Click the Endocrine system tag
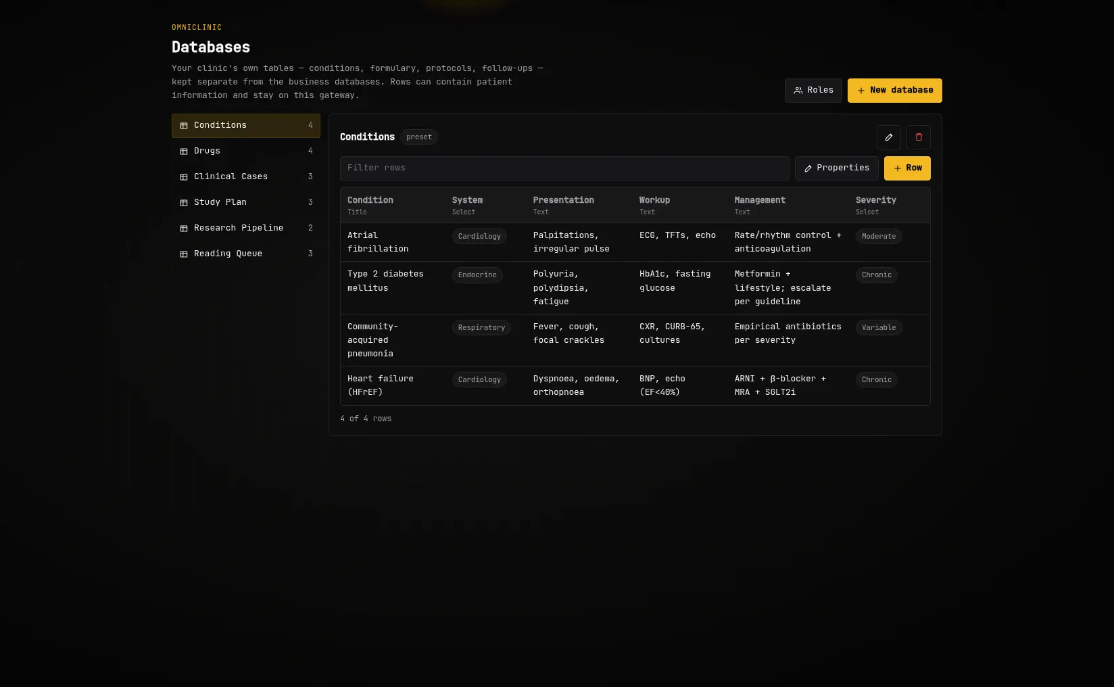This screenshot has width=1114, height=687. pos(477,275)
